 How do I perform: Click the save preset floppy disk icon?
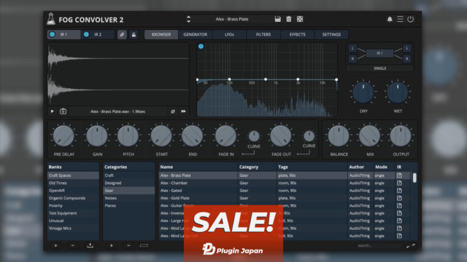[278, 19]
